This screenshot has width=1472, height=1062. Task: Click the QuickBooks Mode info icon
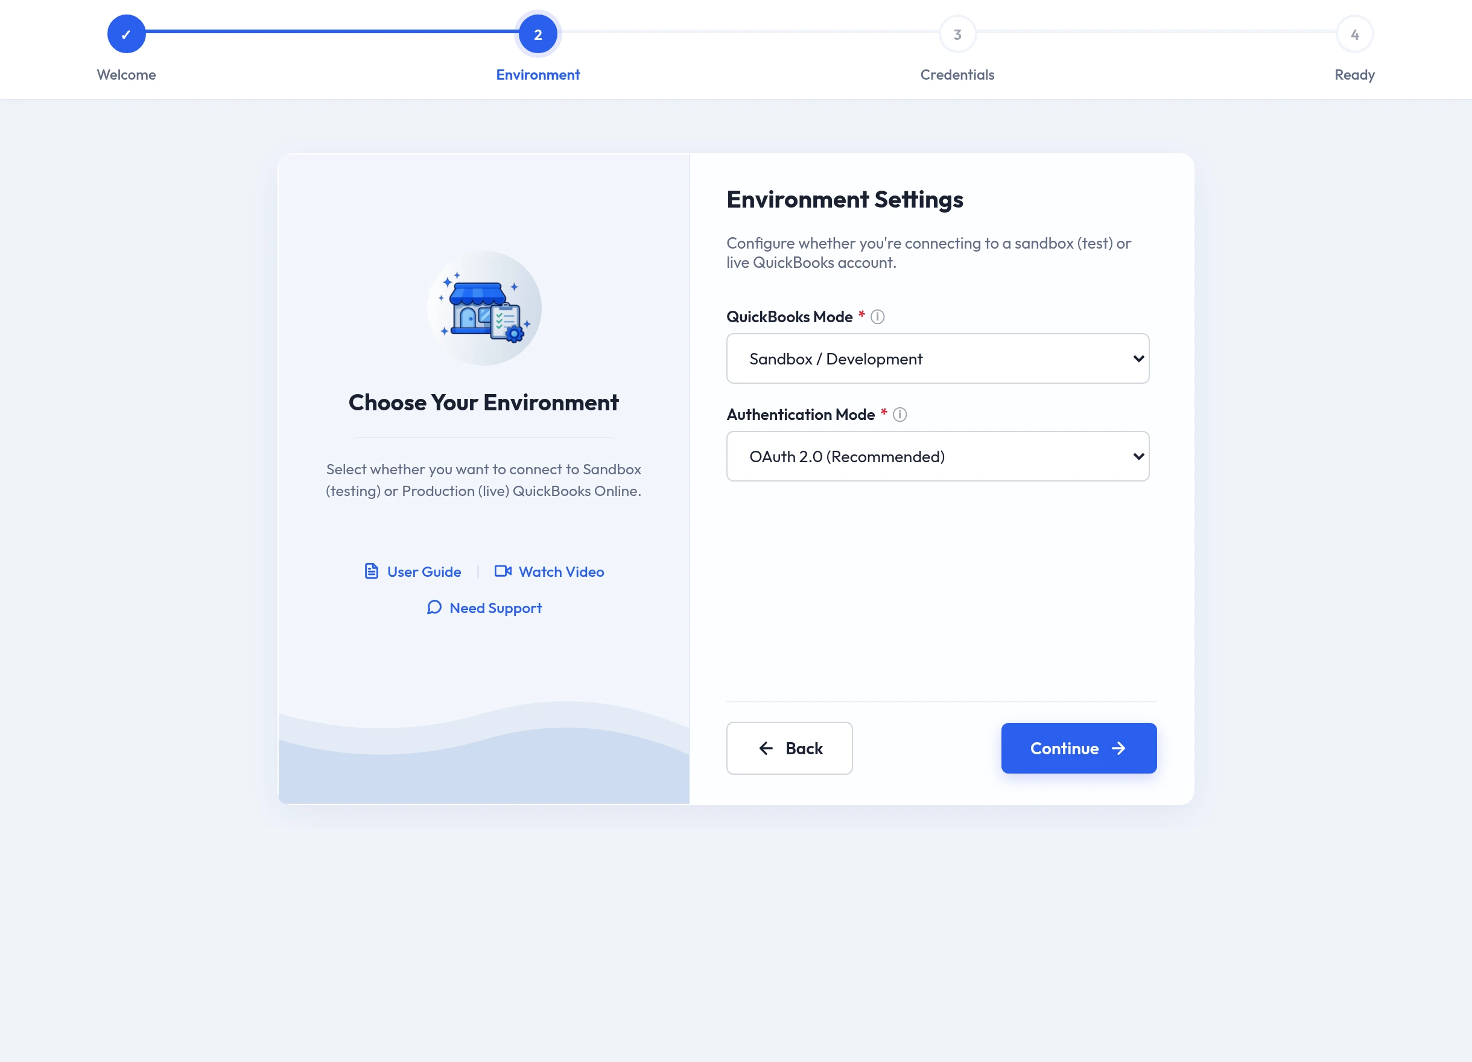877,317
